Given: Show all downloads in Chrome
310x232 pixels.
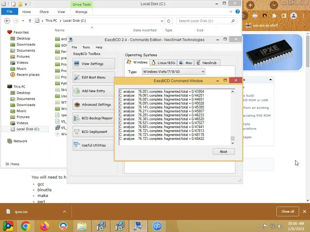Looking at the screenshot, I should click(x=288, y=211).
